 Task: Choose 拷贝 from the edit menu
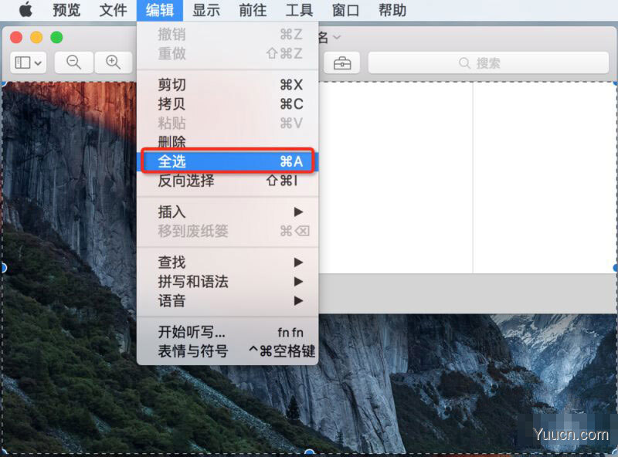coord(227,104)
